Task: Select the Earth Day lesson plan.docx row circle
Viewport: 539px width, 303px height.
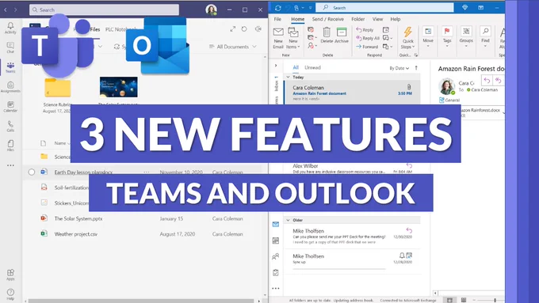Action: pos(32,172)
